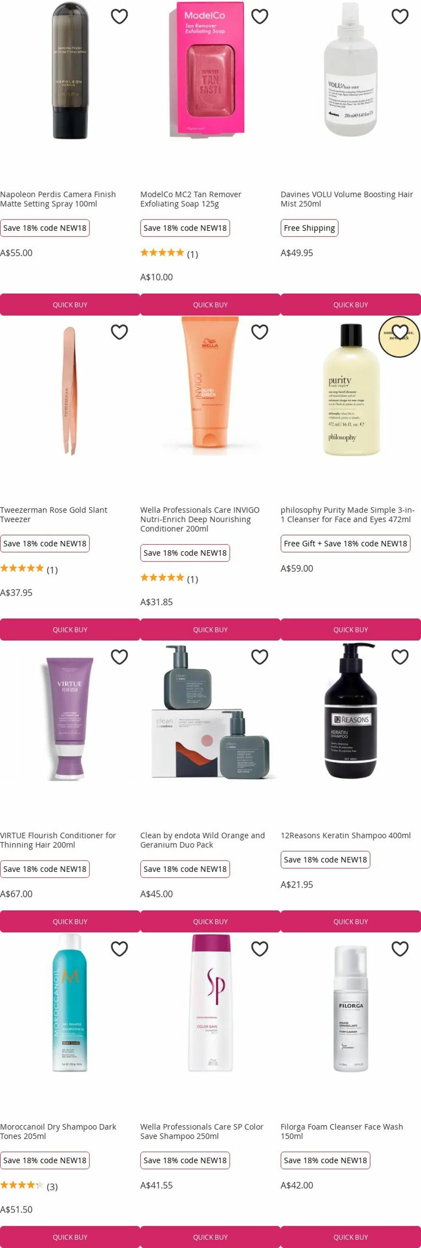Image resolution: width=421 pixels, height=1248 pixels.
Task: Favorite the ModelCo Tan Remover Soap
Action: [x=259, y=17]
